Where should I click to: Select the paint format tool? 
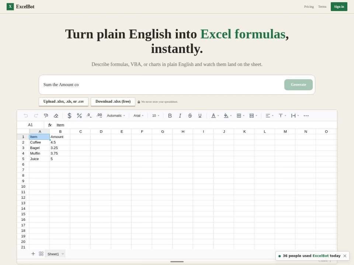[x=46, y=116]
